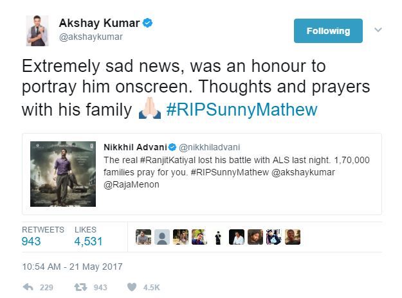View the 943 retweets list
The width and height of the screenshot is (402, 298).
pyautogui.click(x=31, y=241)
